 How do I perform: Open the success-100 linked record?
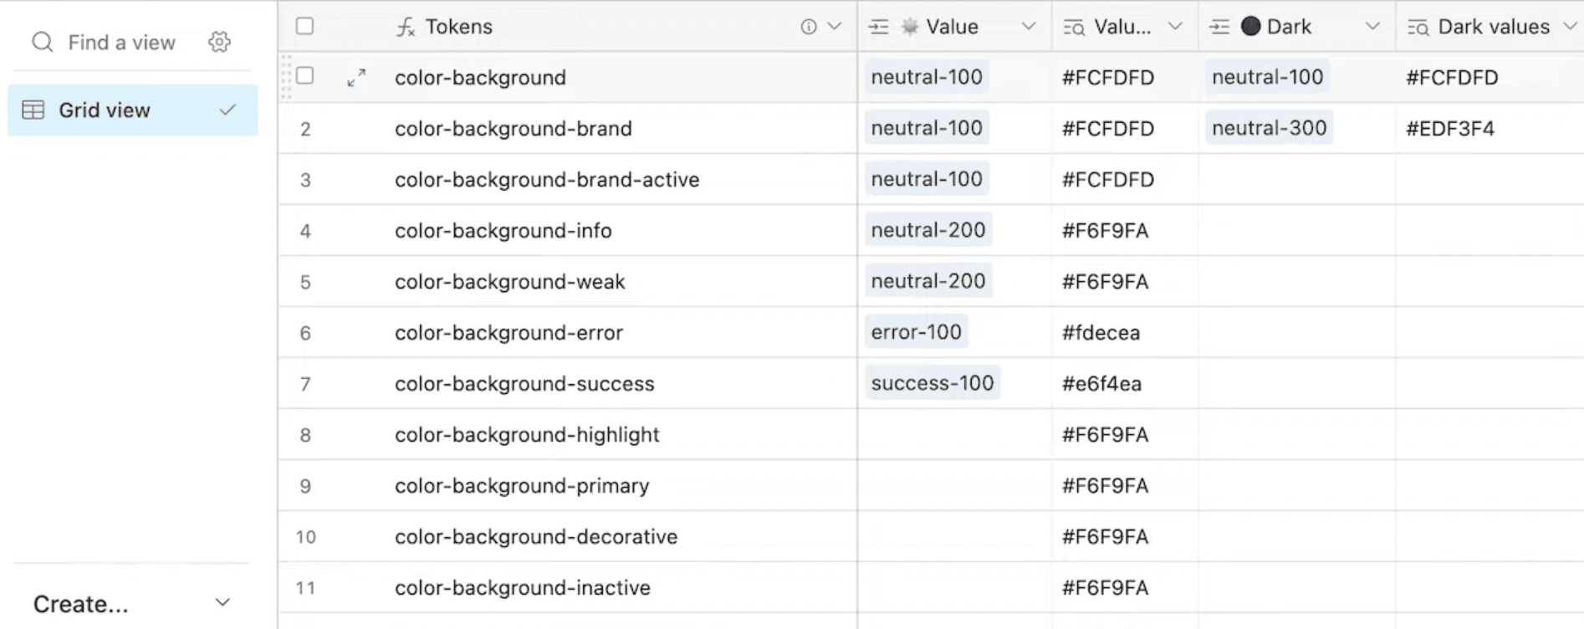[932, 383]
